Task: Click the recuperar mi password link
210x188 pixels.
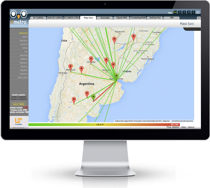Action: pos(19,99)
